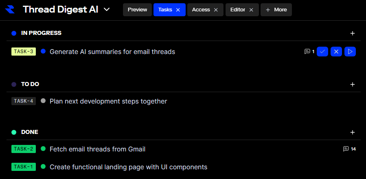Click the app logo icon
The height and width of the screenshot is (179, 366).
click(x=11, y=9)
